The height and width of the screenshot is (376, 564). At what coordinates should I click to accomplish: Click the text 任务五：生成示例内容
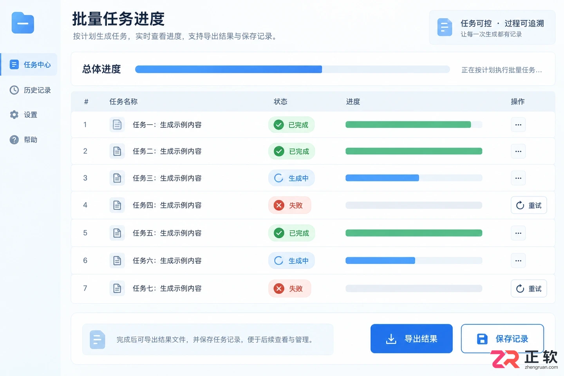pos(167,233)
